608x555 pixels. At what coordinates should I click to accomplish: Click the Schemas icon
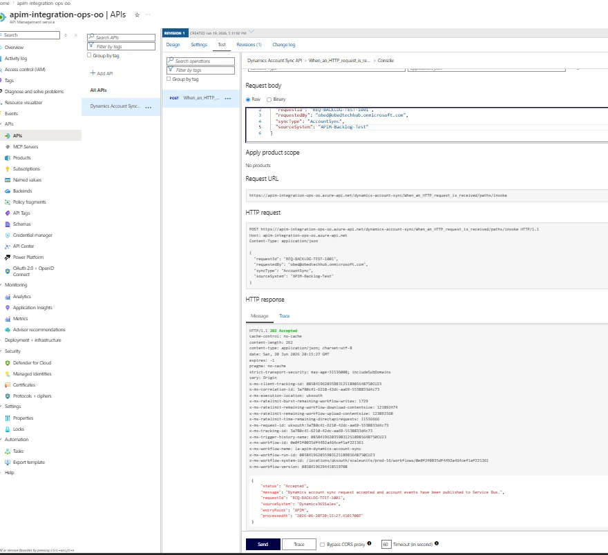[x=8, y=224]
